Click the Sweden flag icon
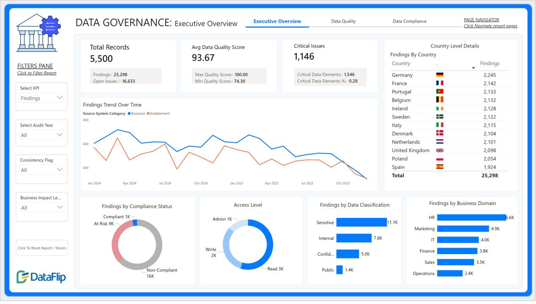This screenshot has height=304, width=536. 440,117
